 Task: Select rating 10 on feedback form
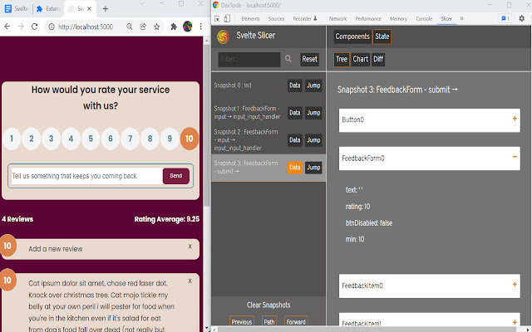190,139
